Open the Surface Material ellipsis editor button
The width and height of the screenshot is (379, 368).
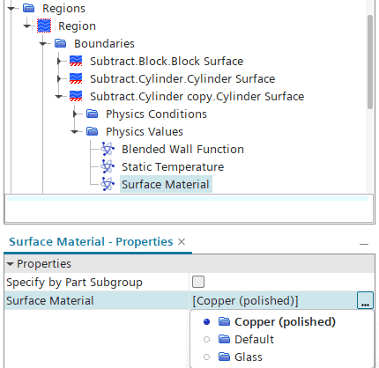pyautogui.click(x=365, y=300)
